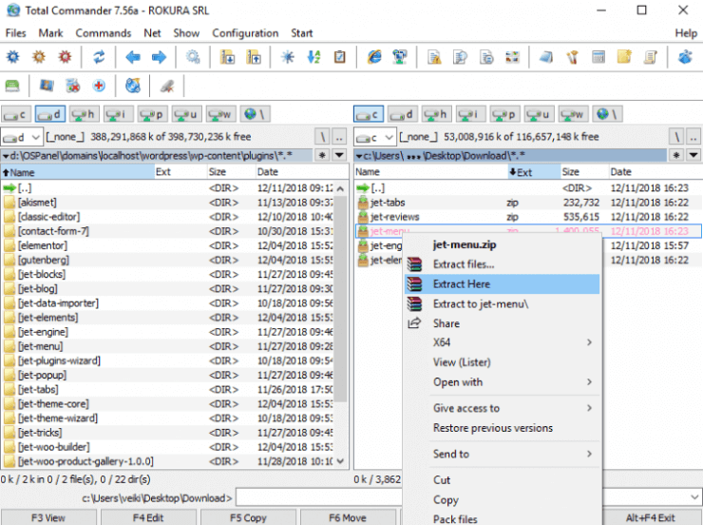Viewport: 703px width, 525px height.
Task: Click the F4 Edit button
Action: (x=148, y=517)
